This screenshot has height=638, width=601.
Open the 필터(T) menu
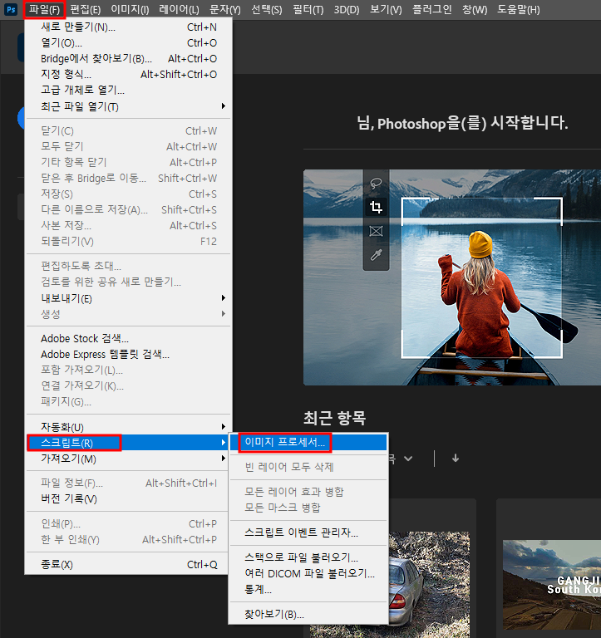coord(308,9)
